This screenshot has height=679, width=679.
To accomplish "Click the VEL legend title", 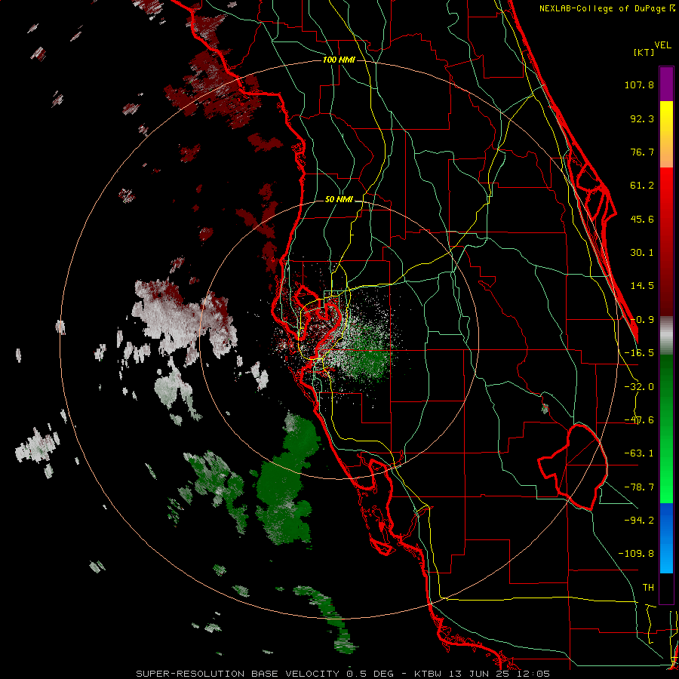I will 662,45.
